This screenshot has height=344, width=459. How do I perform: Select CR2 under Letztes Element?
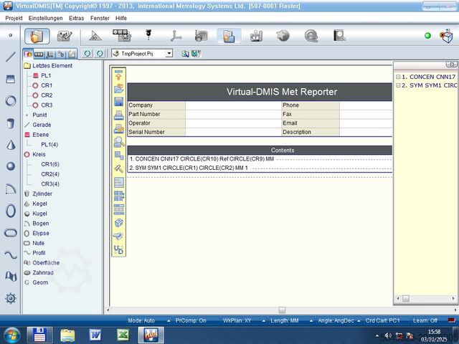[46, 95]
